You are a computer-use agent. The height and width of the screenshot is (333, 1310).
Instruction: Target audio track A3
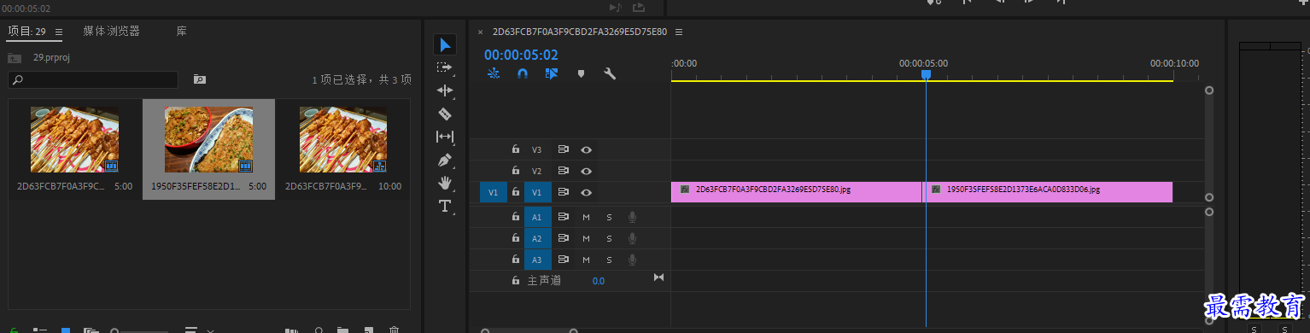(x=537, y=260)
